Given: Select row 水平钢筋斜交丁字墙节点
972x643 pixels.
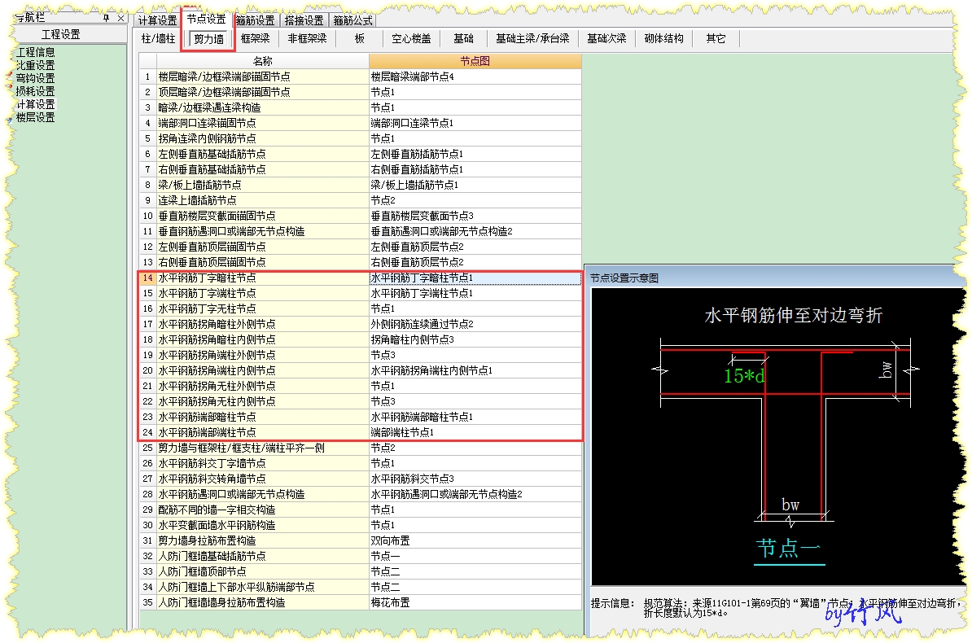Looking at the screenshot, I should [x=263, y=463].
